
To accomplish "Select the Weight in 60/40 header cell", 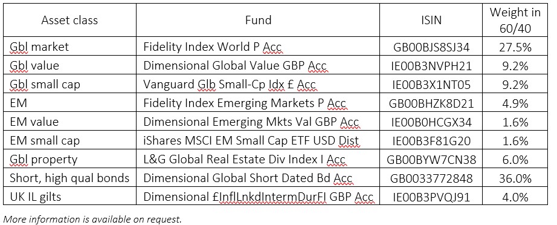I will (515, 20).
